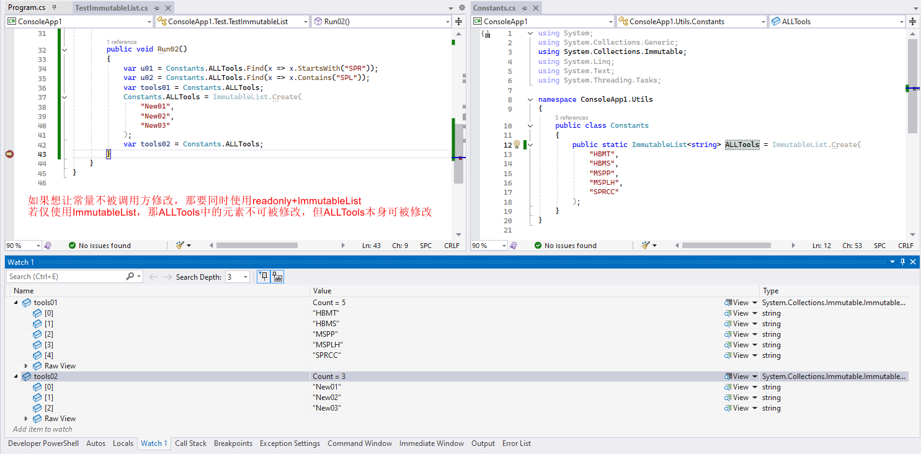Toggle the pin values to source button
This screenshot has width=921, height=454.
point(263,276)
